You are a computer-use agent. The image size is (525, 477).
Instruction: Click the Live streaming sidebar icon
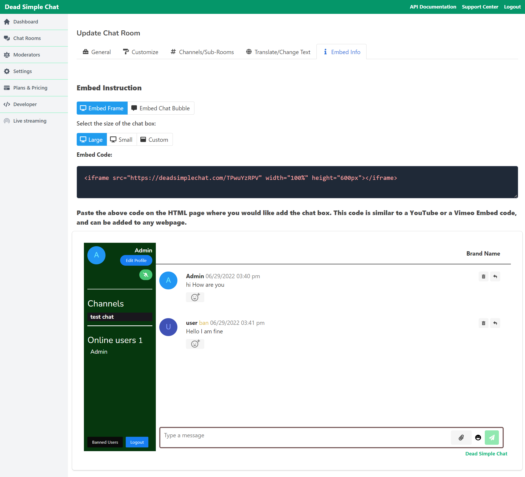(x=7, y=121)
